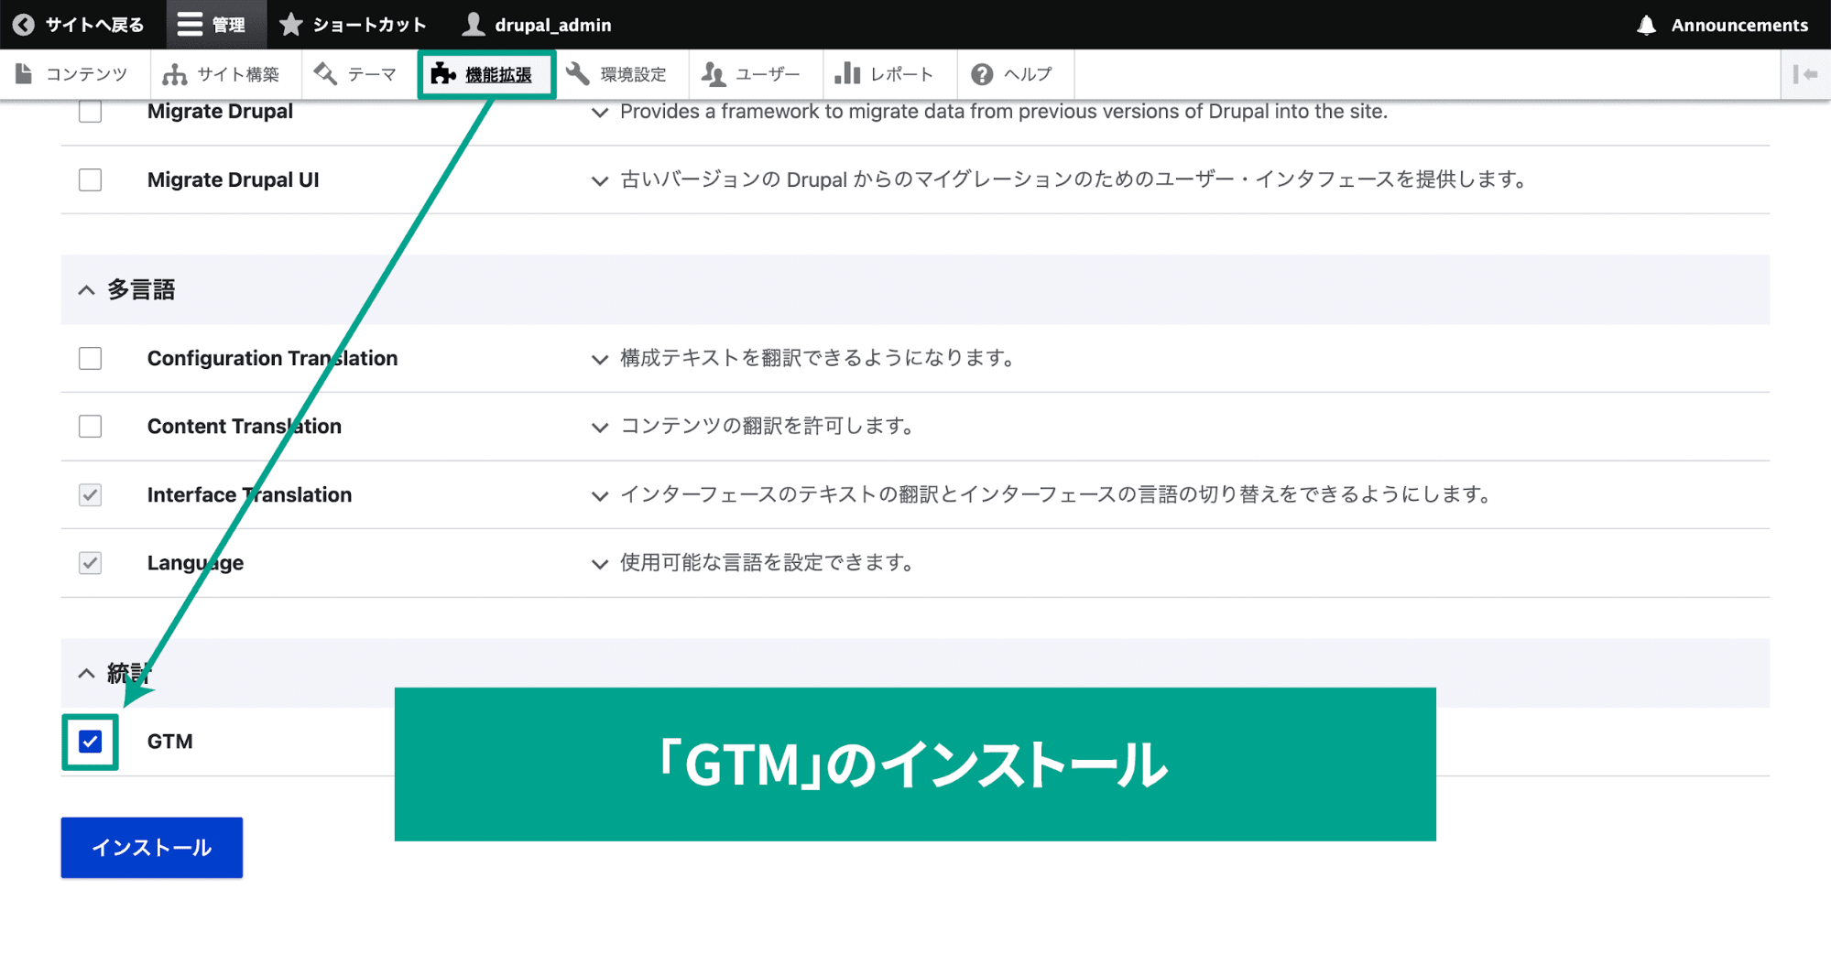Viewport: 1831px width, 954px height.
Task: Click the Migrate Drupal module name
Action: (x=220, y=112)
